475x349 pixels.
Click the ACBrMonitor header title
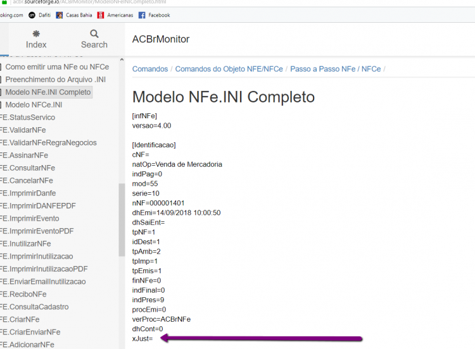click(x=161, y=39)
